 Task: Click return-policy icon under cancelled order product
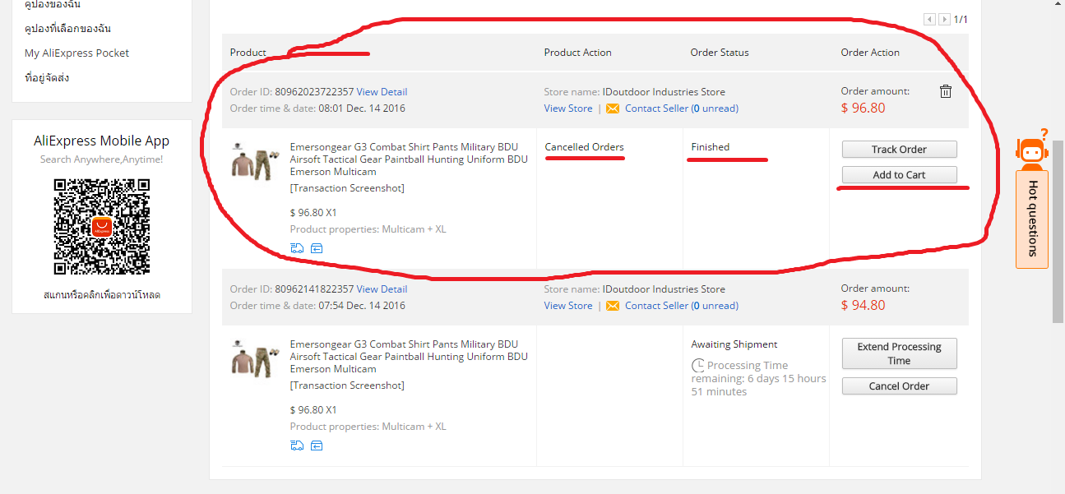[x=317, y=248]
